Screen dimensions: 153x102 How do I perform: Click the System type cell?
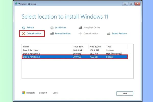[110, 50]
